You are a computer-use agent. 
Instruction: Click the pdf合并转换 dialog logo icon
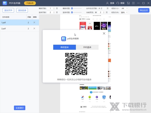(x=64, y=39)
